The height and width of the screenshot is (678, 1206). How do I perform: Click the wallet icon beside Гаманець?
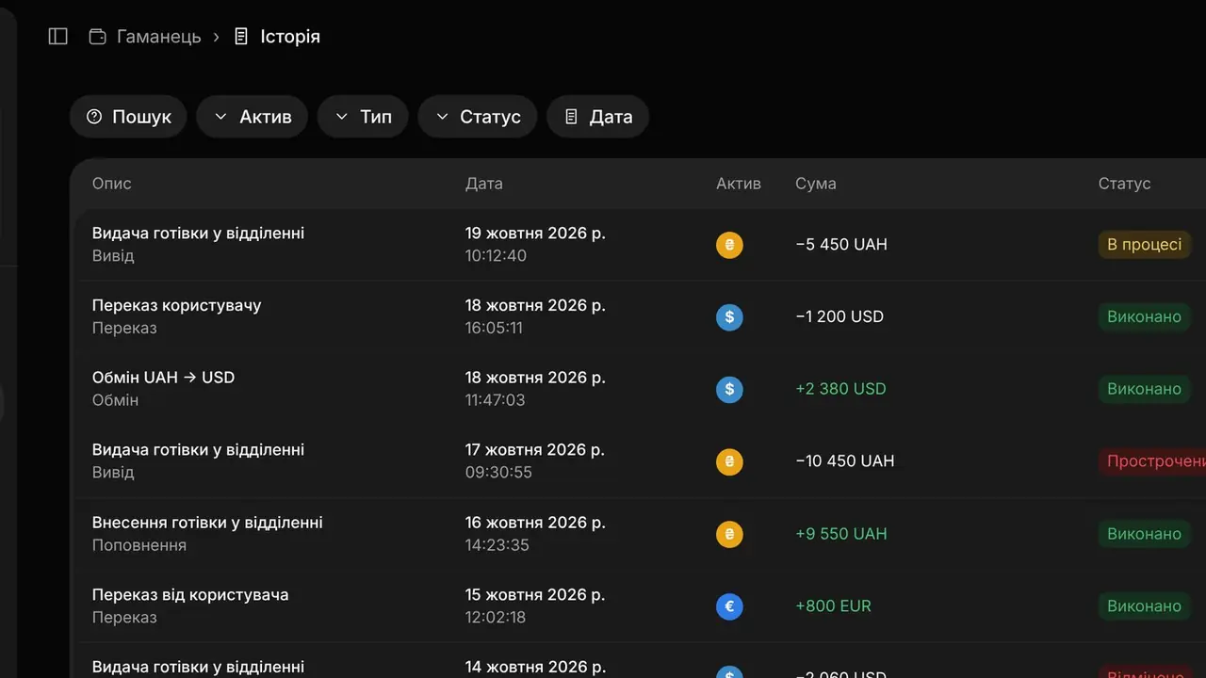(x=97, y=37)
